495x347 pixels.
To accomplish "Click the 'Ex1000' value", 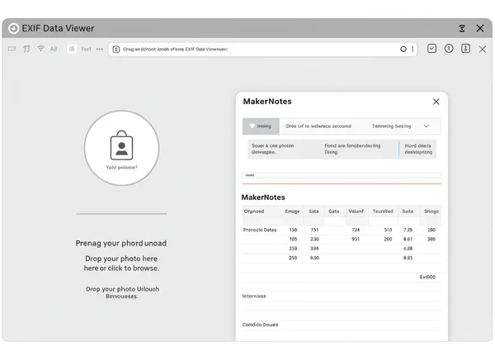I will tap(427, 277).
